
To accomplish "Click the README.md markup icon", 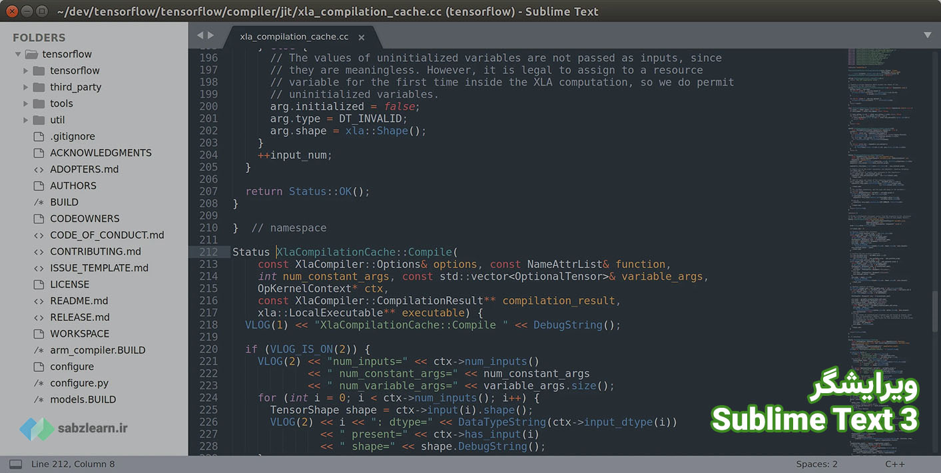I will [39, 301].
